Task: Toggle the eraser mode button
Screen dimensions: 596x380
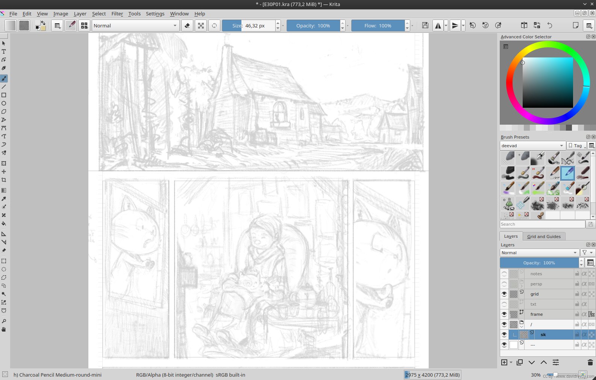Action: (187, 26)
